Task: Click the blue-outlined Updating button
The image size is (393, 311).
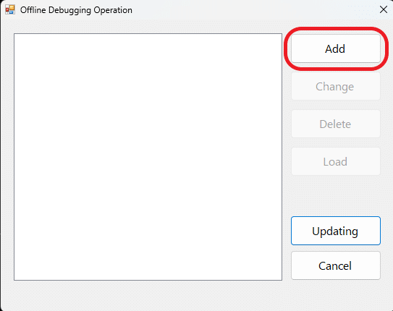Action: click(x=336, y=231)
